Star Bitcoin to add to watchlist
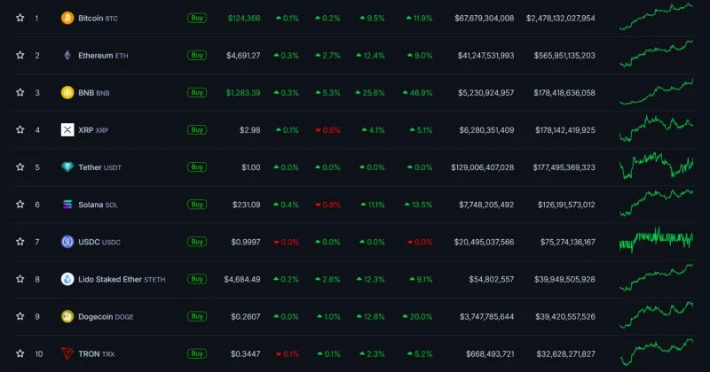The width and height of the screenshot is (710, 372). point(20,18)
